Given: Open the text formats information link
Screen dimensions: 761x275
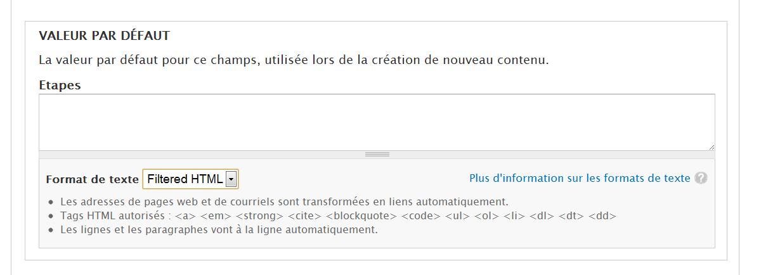Looking at the screenshot, I should [x=580, y=178].
